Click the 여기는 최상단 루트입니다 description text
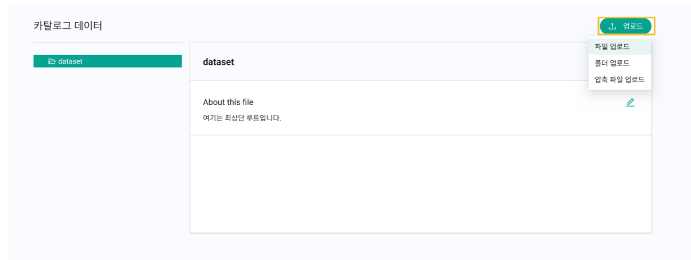691x260 pixels. [x=242, y=119]
